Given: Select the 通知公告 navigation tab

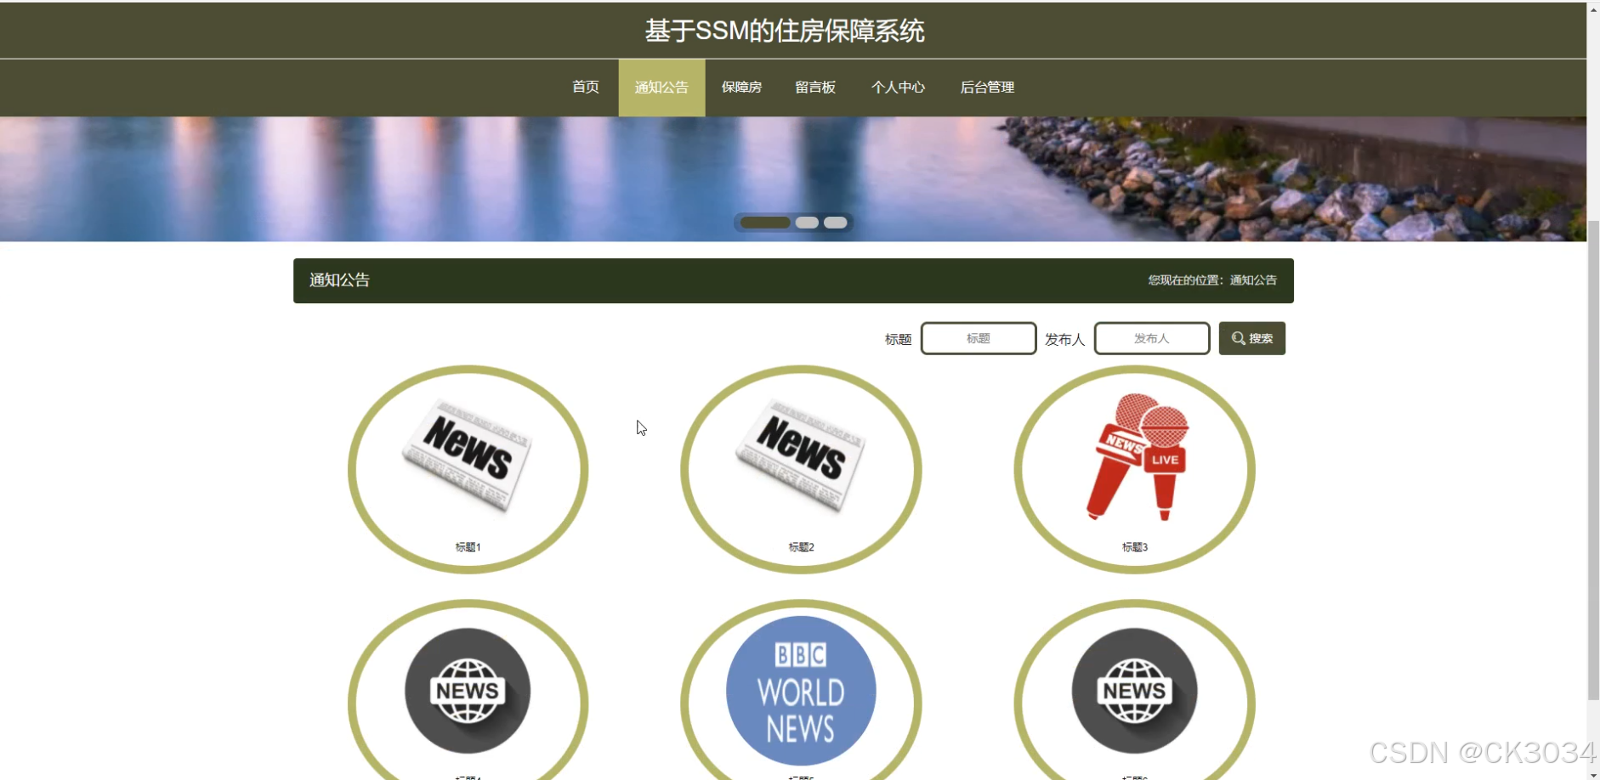Looking at the screenshot, I should (661, 88).
